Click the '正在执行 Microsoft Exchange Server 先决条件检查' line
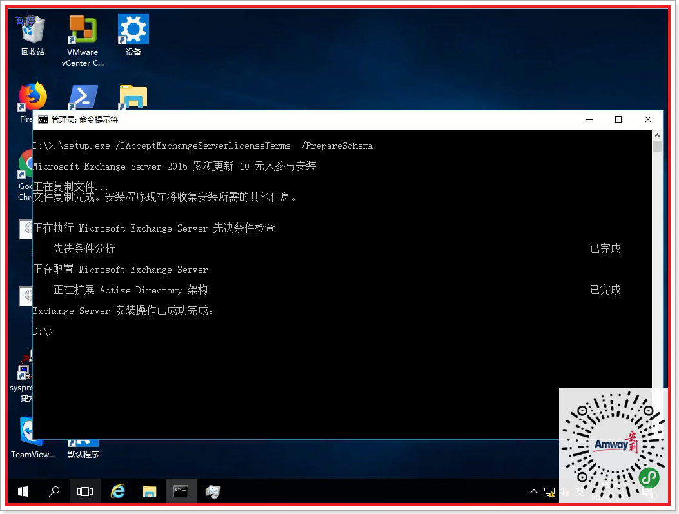The height and width of the screenshot is (514, 679). tap(153, 228)
